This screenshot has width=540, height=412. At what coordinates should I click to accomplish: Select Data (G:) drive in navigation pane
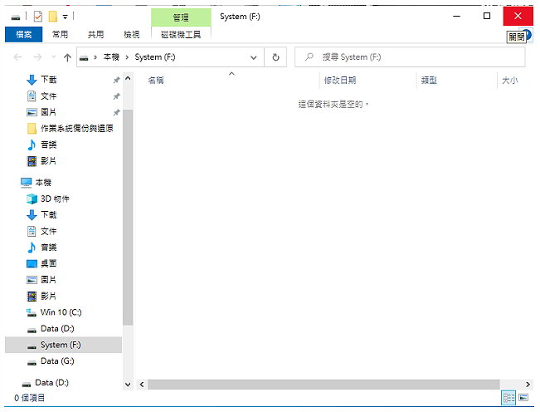57,361
